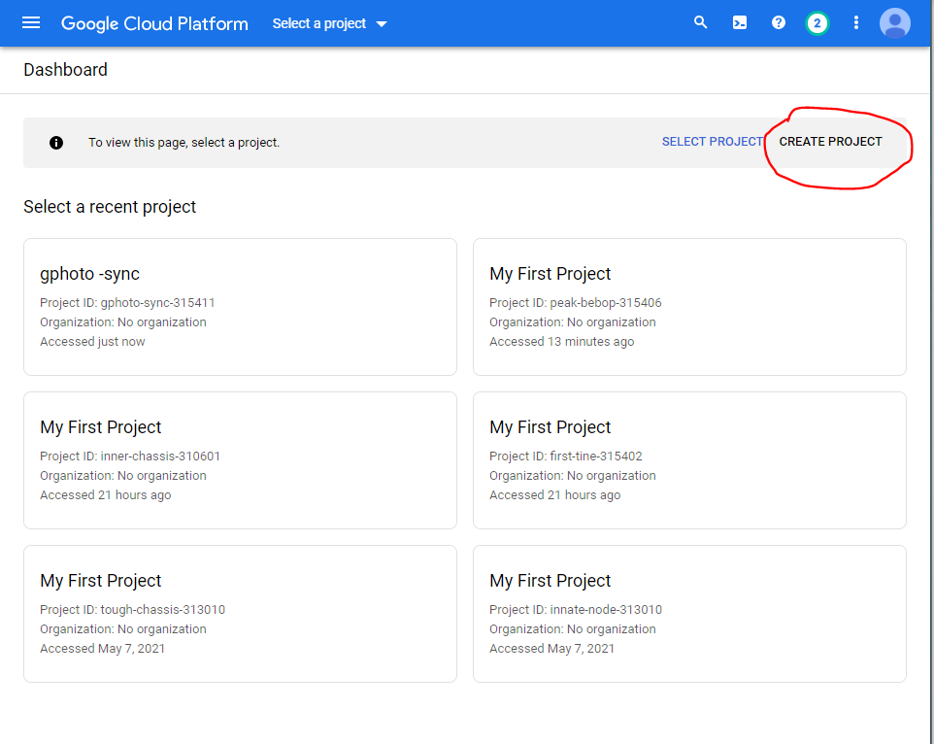Click the user account avatar
934x744 pixels.
[x=894, y=23]
